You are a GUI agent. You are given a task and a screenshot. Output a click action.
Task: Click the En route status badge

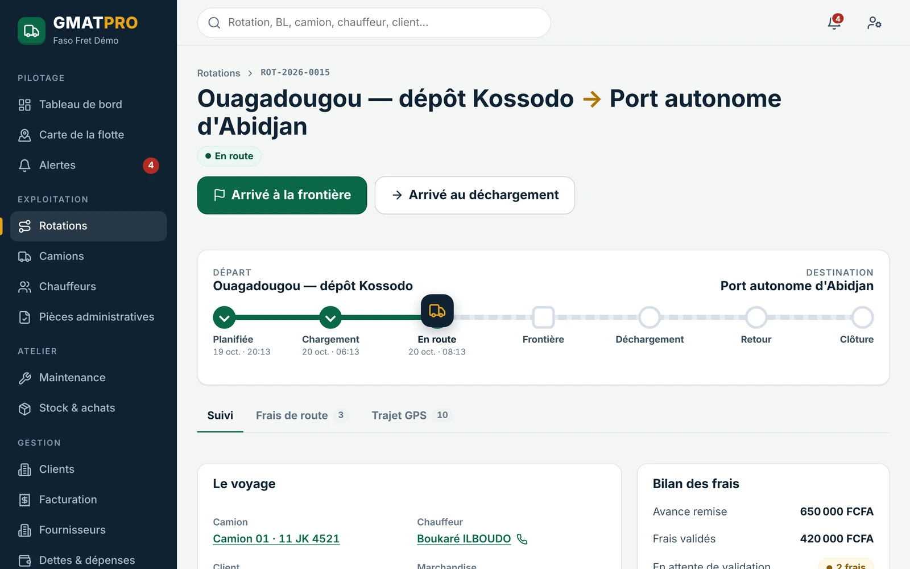pos(229,156)
